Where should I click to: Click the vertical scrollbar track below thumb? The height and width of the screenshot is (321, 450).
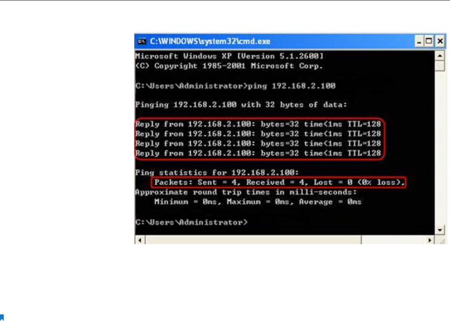click(x=439, y=148)
